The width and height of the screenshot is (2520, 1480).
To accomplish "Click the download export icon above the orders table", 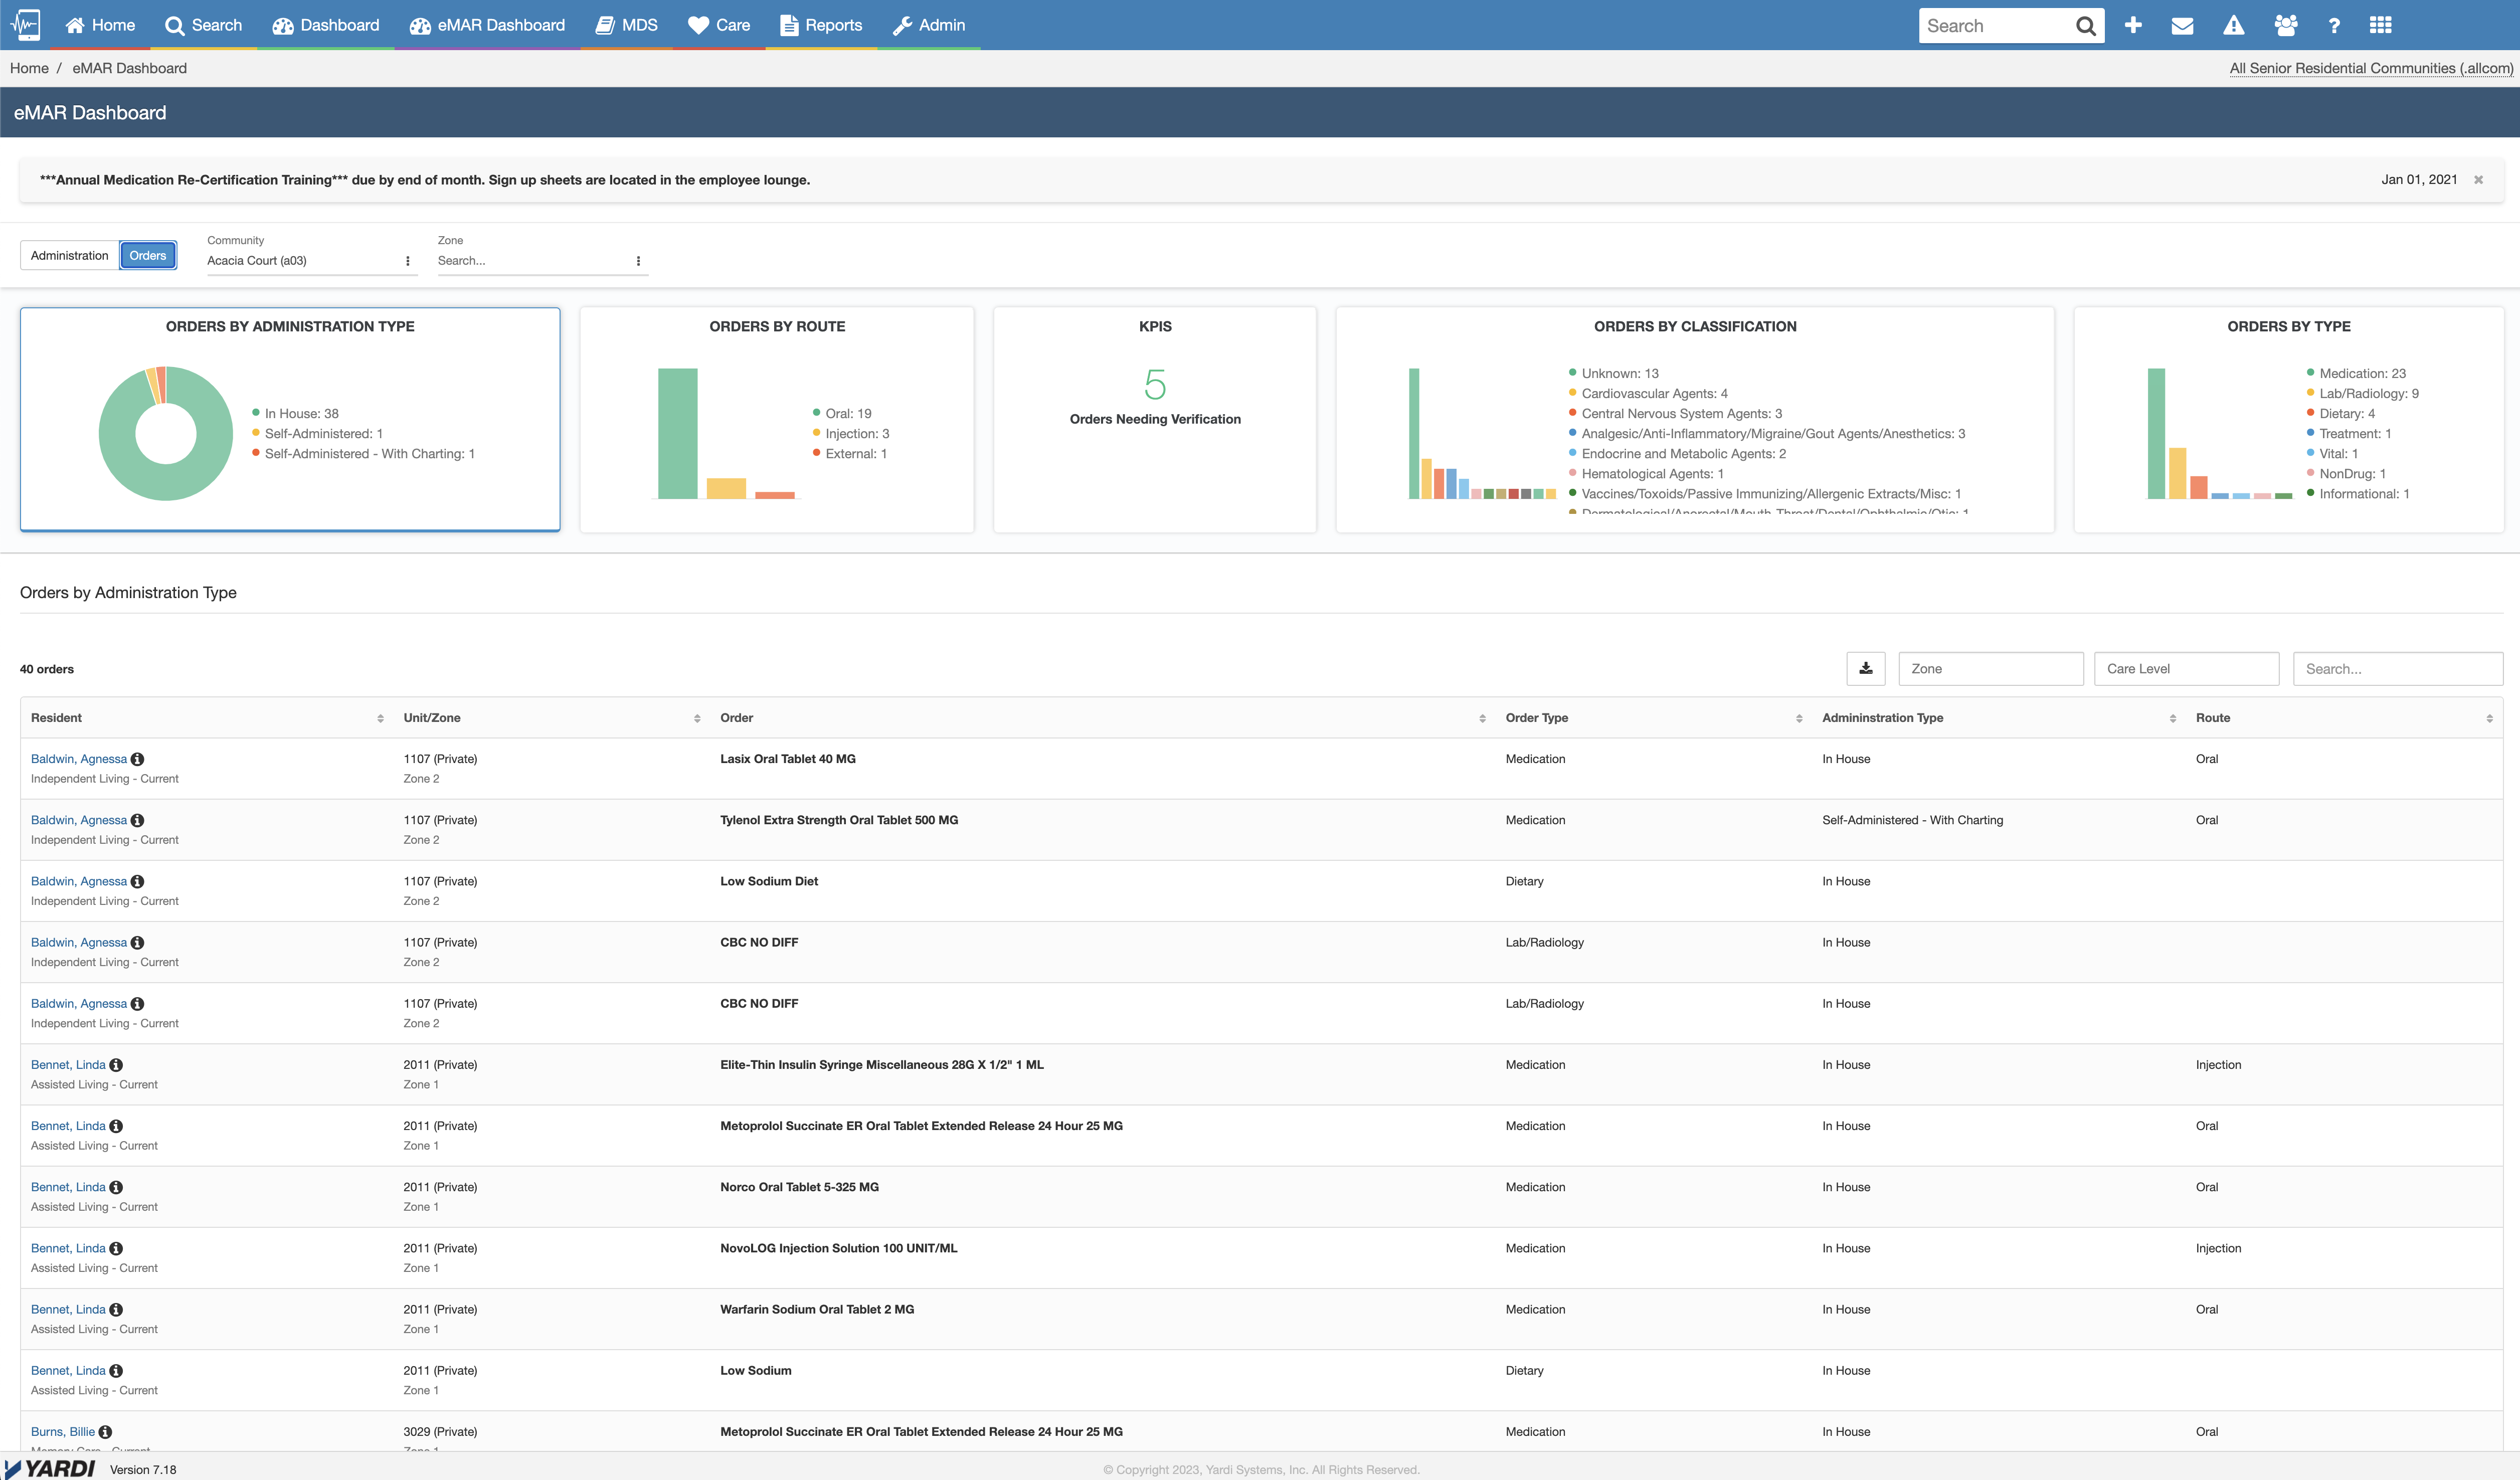I will [x=1866, y=668].
